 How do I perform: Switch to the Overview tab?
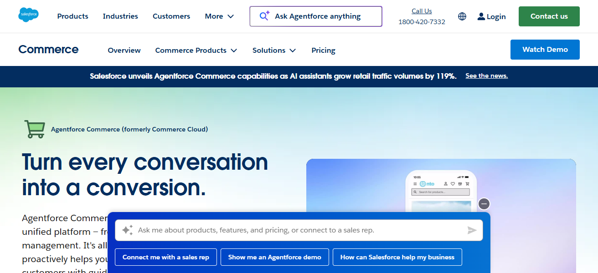pyautogui.click(x=124, y=50)
